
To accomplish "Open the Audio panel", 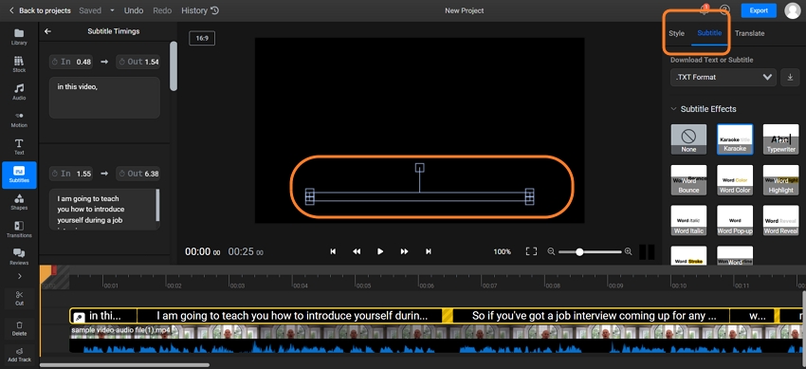I will [x=19, y=92].
